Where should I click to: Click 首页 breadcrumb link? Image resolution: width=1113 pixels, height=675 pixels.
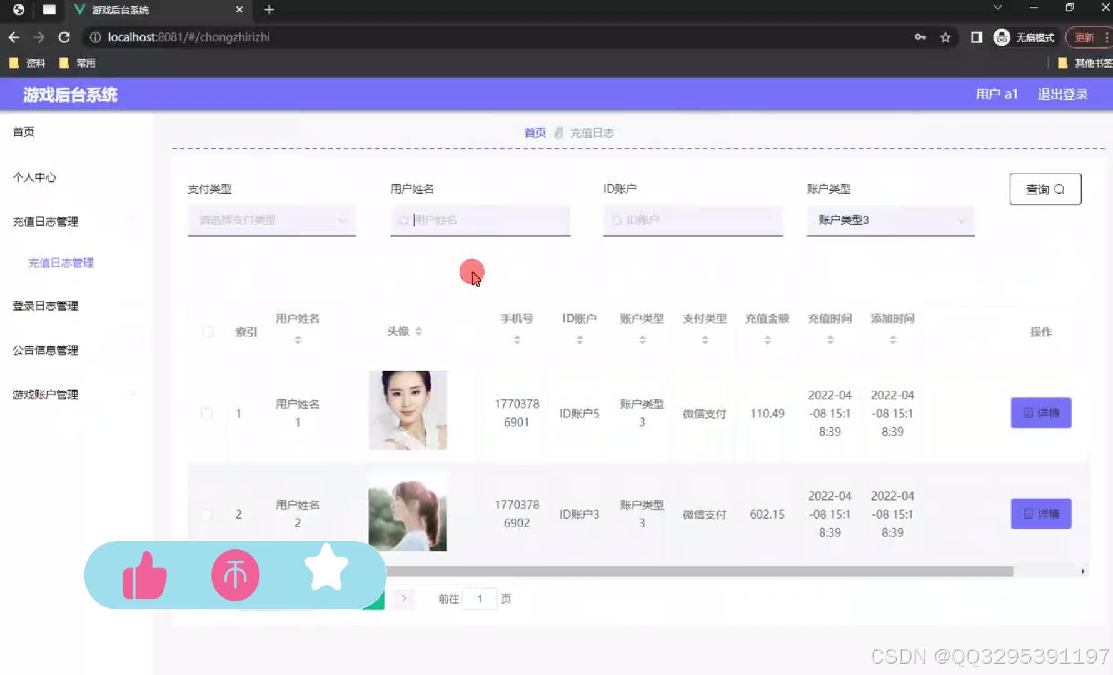[535, 132]
